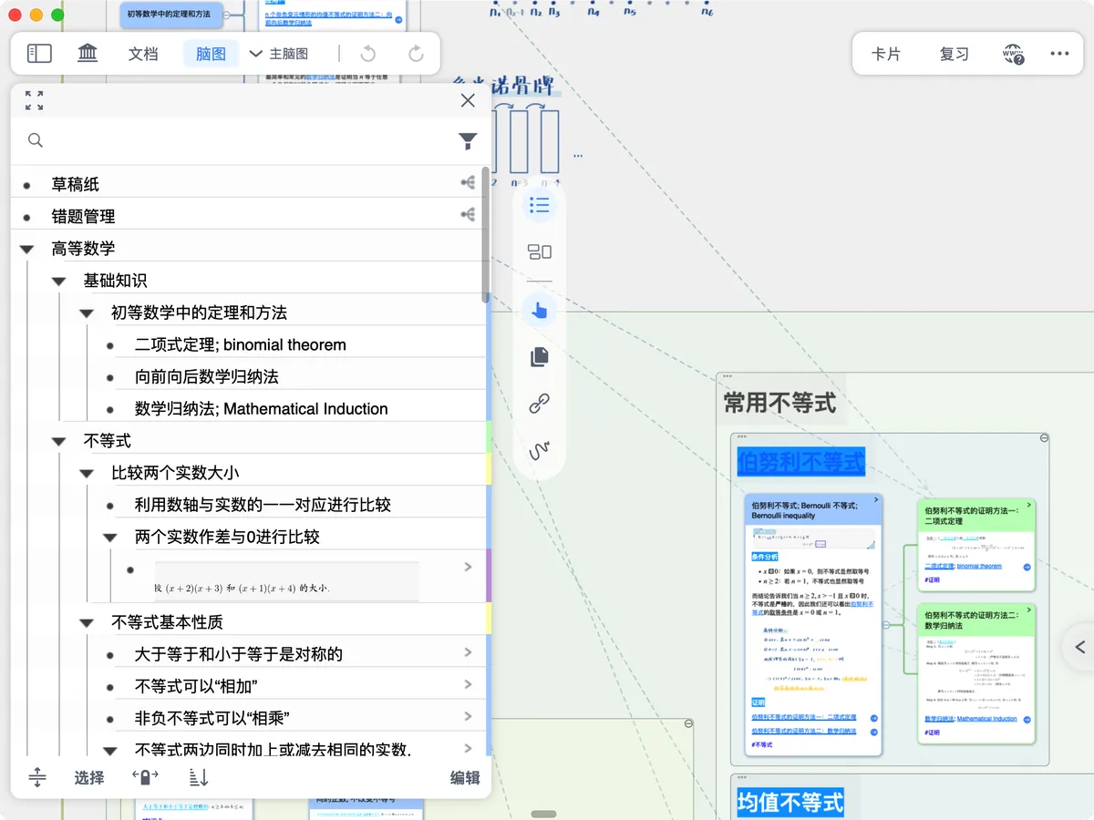This screenshot has height=820, width=1094.
Task: Open the library building icon
Action: click(x=88, y=54)
